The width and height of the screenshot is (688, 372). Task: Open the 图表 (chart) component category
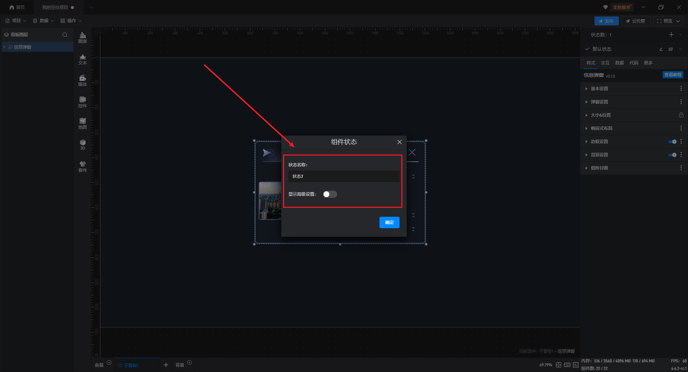click(x=82, y=37)
